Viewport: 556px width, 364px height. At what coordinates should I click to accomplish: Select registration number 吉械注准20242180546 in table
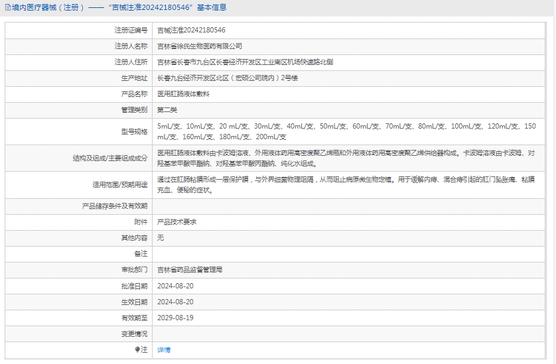191,30
